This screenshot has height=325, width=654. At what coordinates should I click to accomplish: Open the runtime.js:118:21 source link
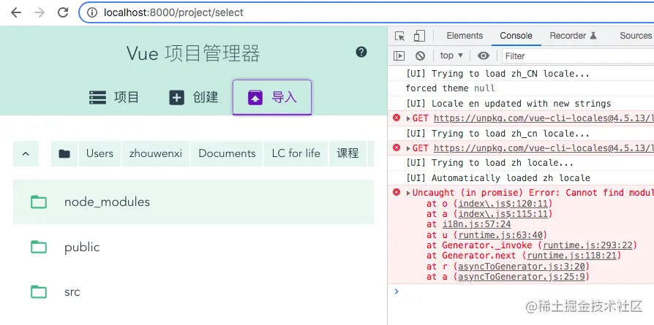572,256
